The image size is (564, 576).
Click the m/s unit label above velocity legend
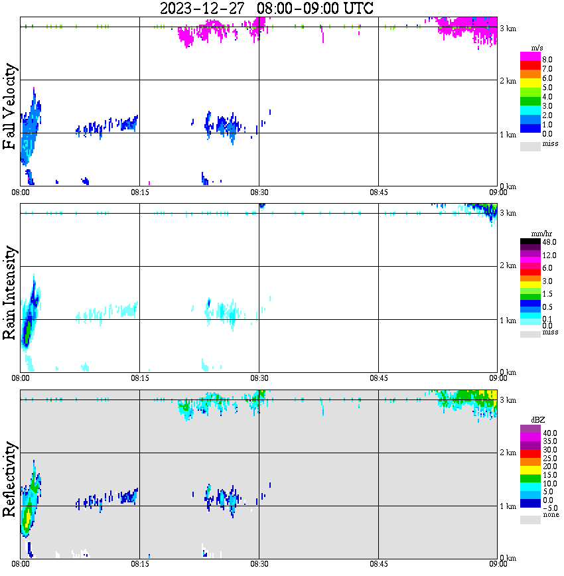pos(537,48)
